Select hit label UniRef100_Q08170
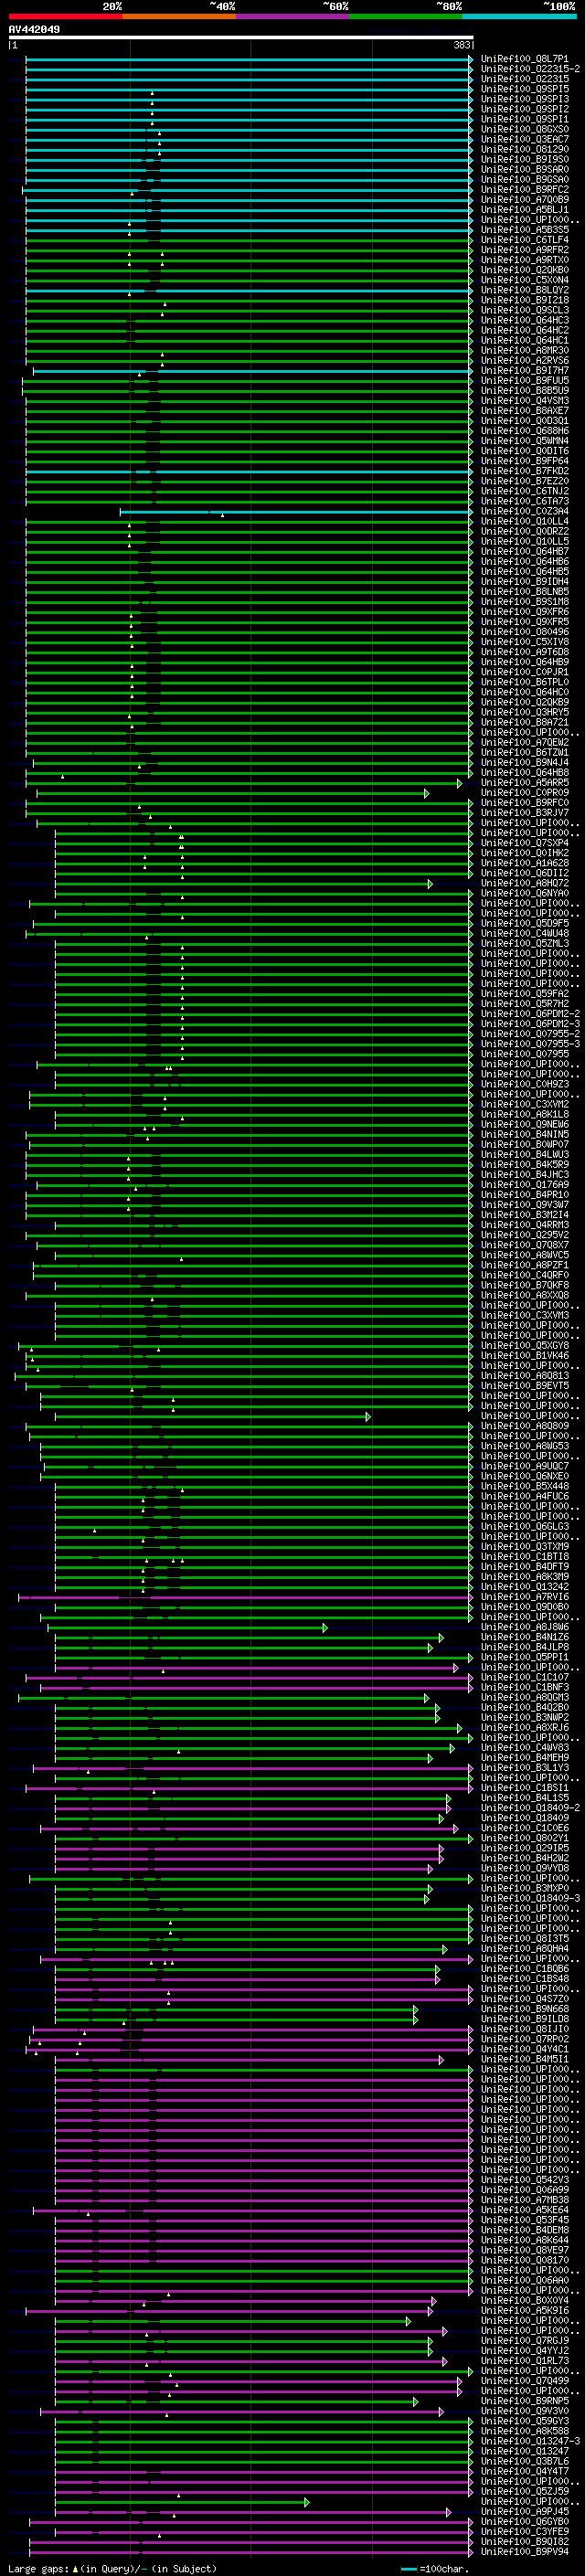Screen dimensions: 585x2576 [525, 2260]
